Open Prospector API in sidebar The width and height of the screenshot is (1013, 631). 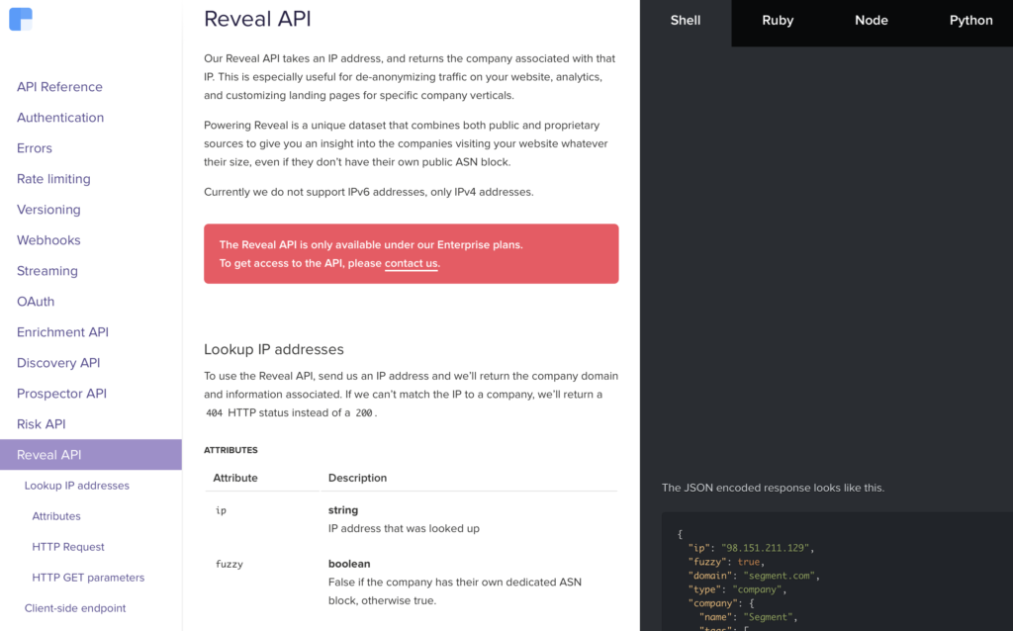coord(61,394)
